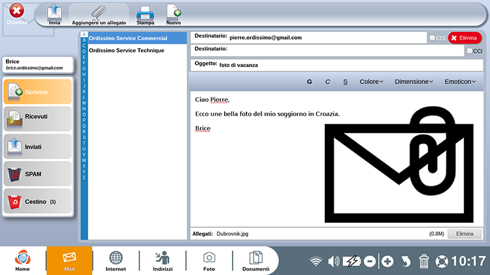Check the CCI box on first recipient

433,38
